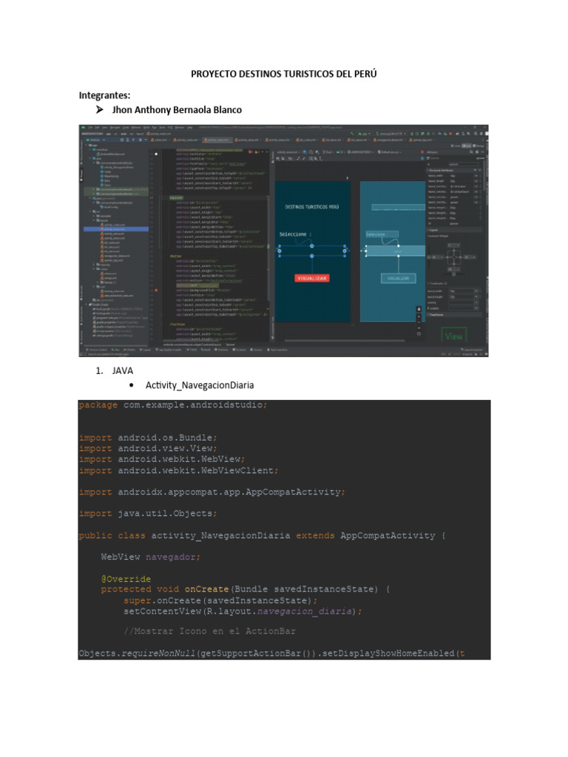Click the red VISUALIZAR button in design preview
The image size is (568, 757).
click(x=311, y=278)
